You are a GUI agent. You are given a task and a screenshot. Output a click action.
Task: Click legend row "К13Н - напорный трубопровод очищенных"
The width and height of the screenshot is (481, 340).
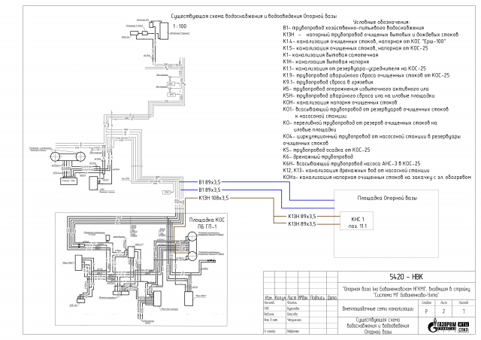coord(371,35)
